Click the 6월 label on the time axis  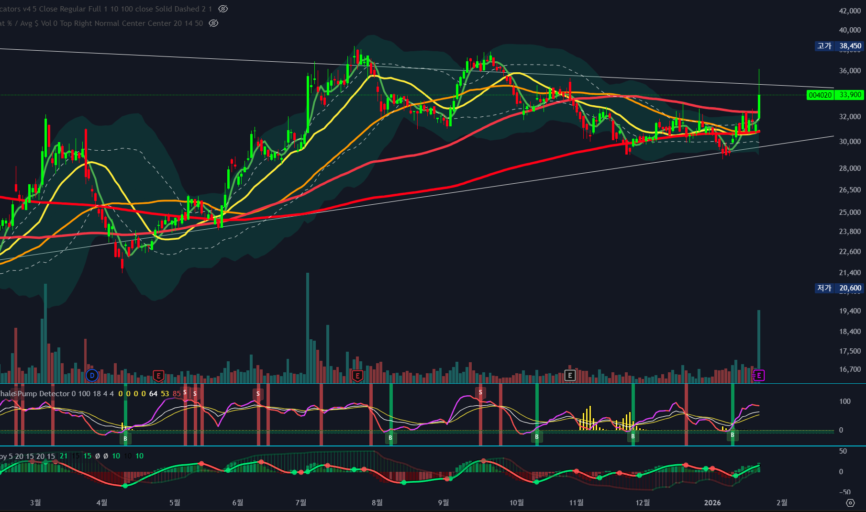(238, 502)
